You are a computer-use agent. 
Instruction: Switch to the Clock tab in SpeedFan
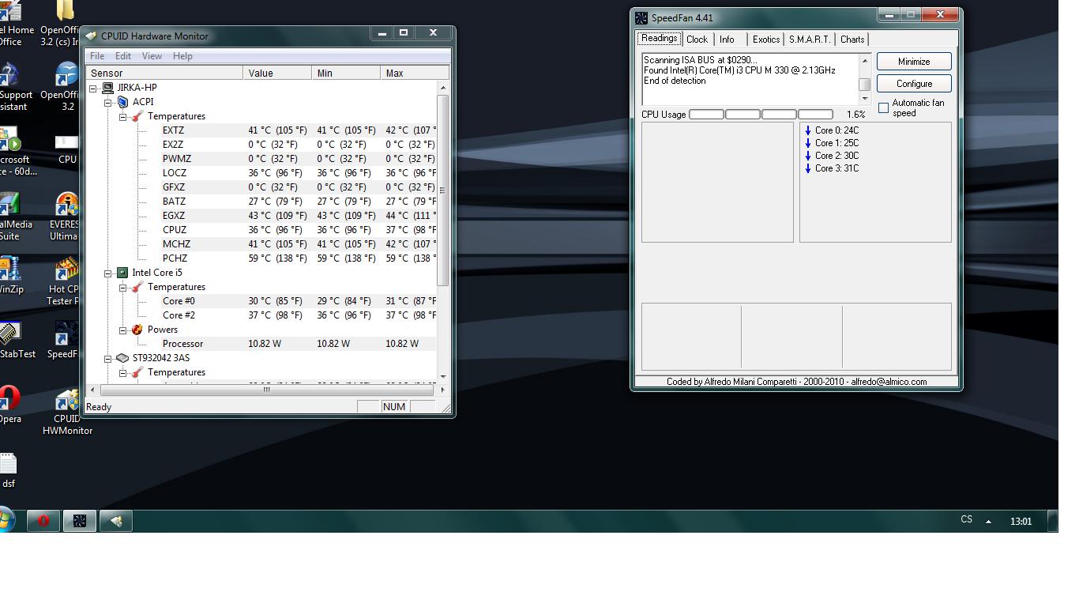click(x=697, y=40)
